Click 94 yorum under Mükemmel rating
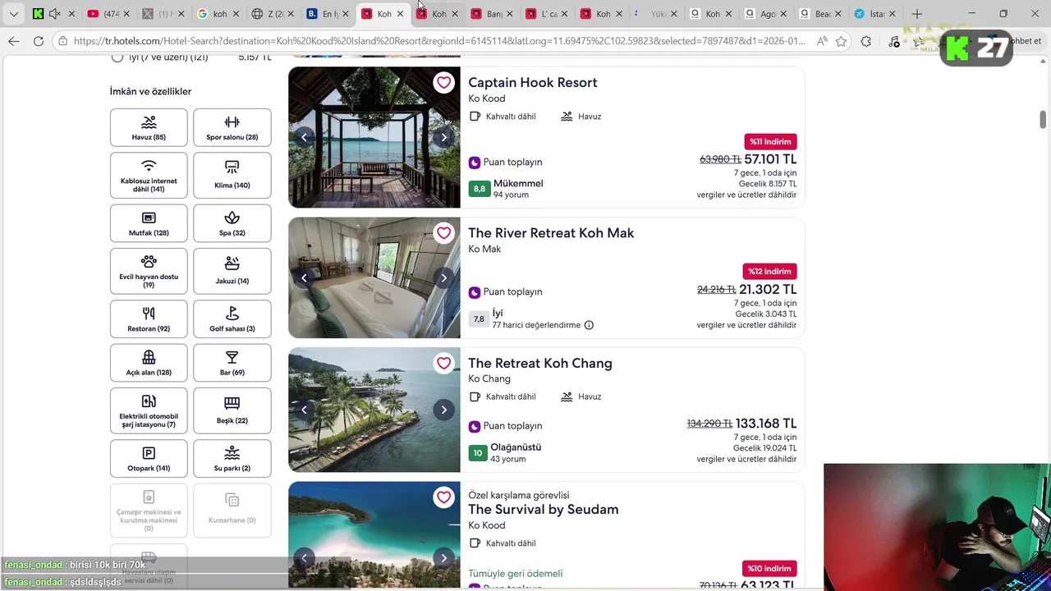 (511, 195)
